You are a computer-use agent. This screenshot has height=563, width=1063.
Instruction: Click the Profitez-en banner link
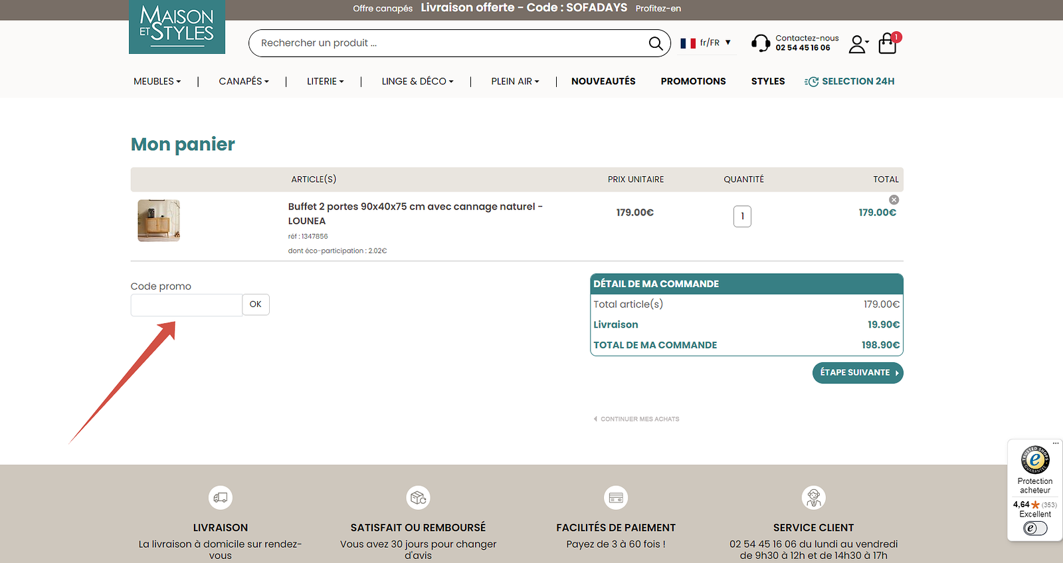658,9
